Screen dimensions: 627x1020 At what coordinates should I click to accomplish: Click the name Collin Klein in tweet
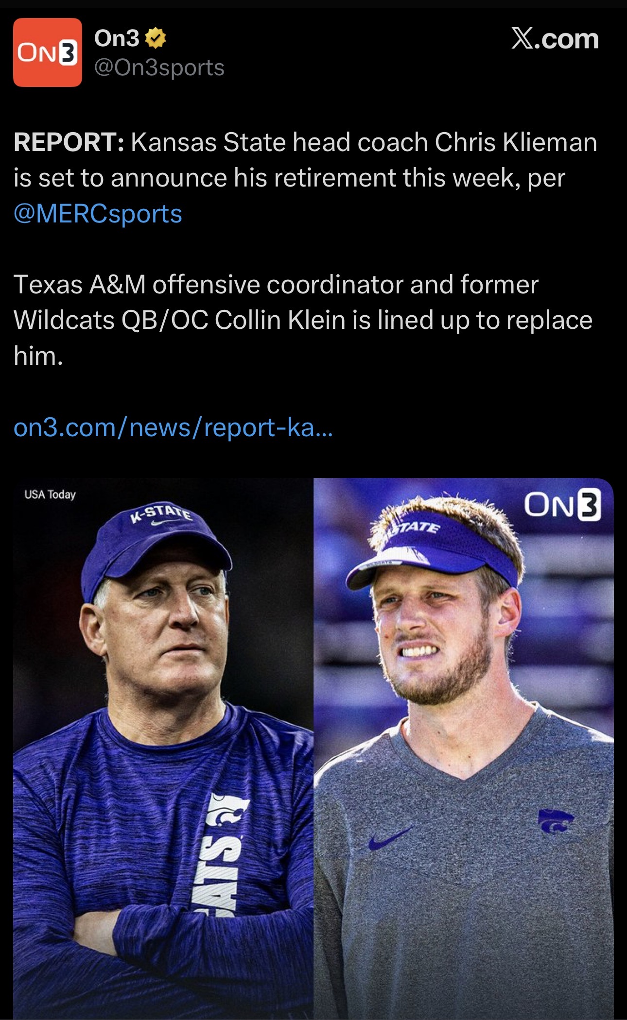pos(279,320)
